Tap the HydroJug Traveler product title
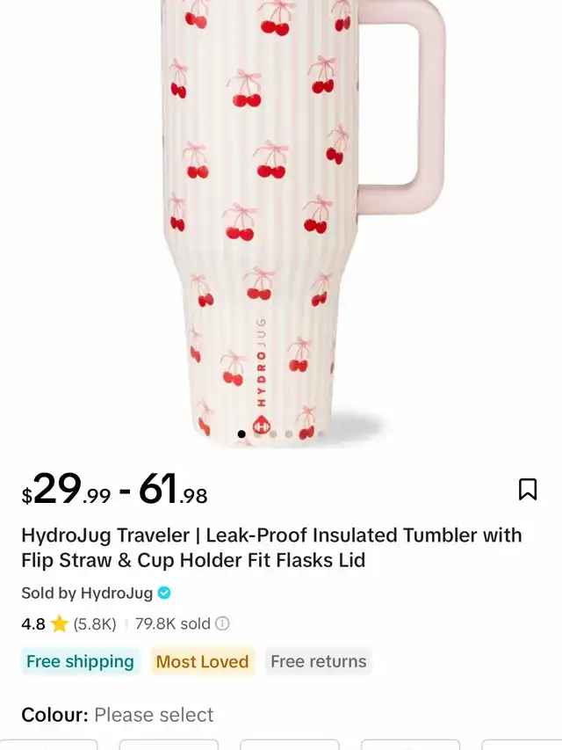 tap(271, 548)
